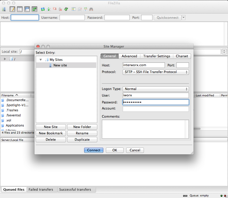
Task: Click the horizontal scrollbar in remote pane
Action: click(197, 129)
